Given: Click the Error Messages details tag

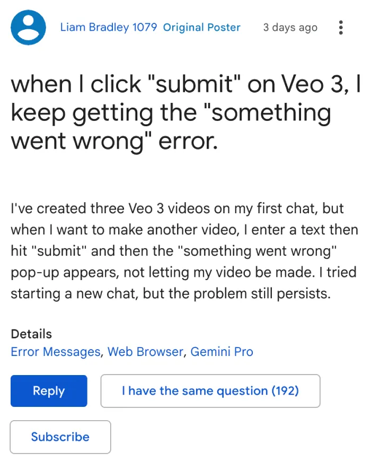Looking at the screenshot, I should [x=56, y=352].
